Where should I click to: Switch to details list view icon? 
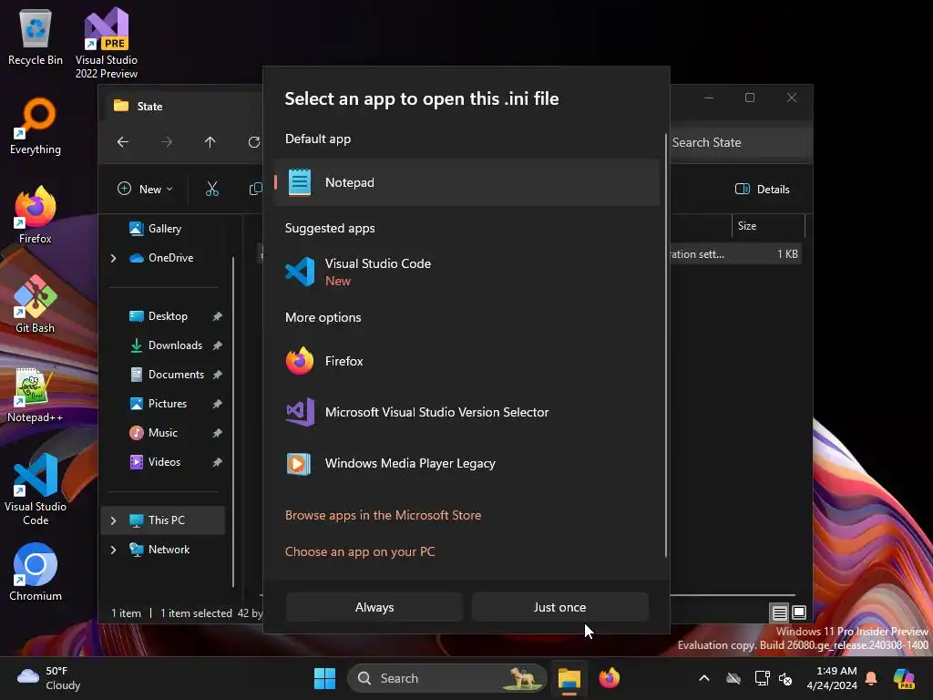(x=780, y=612)
